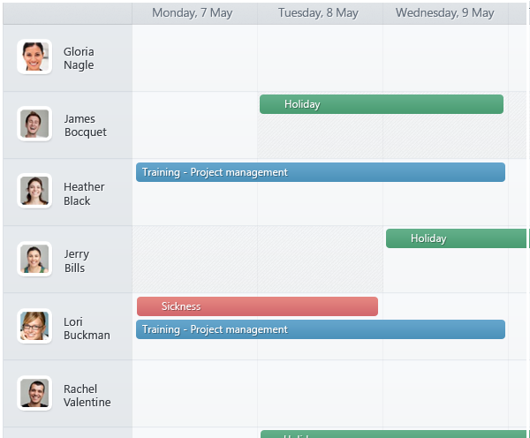Click Jerry Bills' avatar photo
The height and width of the screenshot is (438, 530).
34,259
